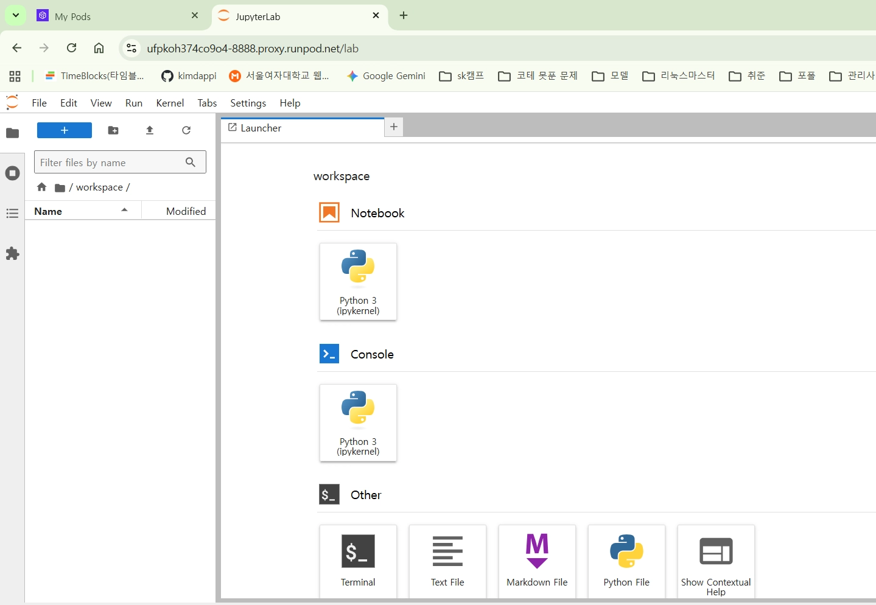Viewport: 876px width, 605px height.
Task: Expand the browser tab search dropdown
Action: (15, 15)
